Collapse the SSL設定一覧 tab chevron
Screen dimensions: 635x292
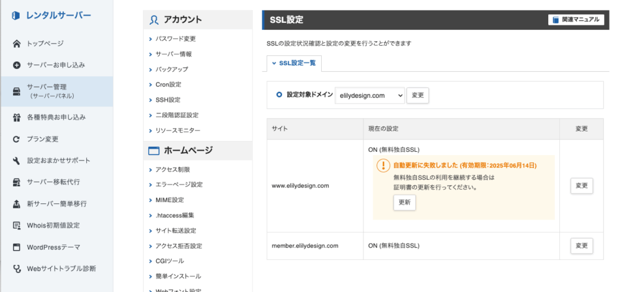tap(274, 64)
